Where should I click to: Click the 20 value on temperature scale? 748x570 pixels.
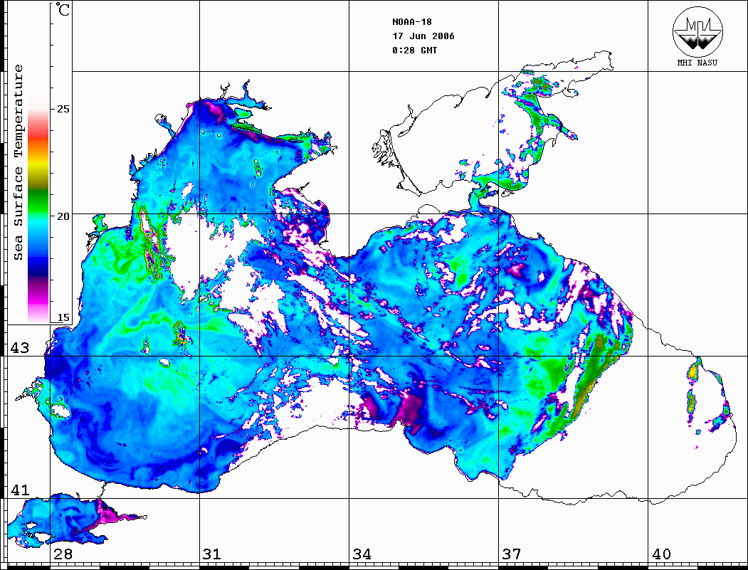click(x=63, y=216)
